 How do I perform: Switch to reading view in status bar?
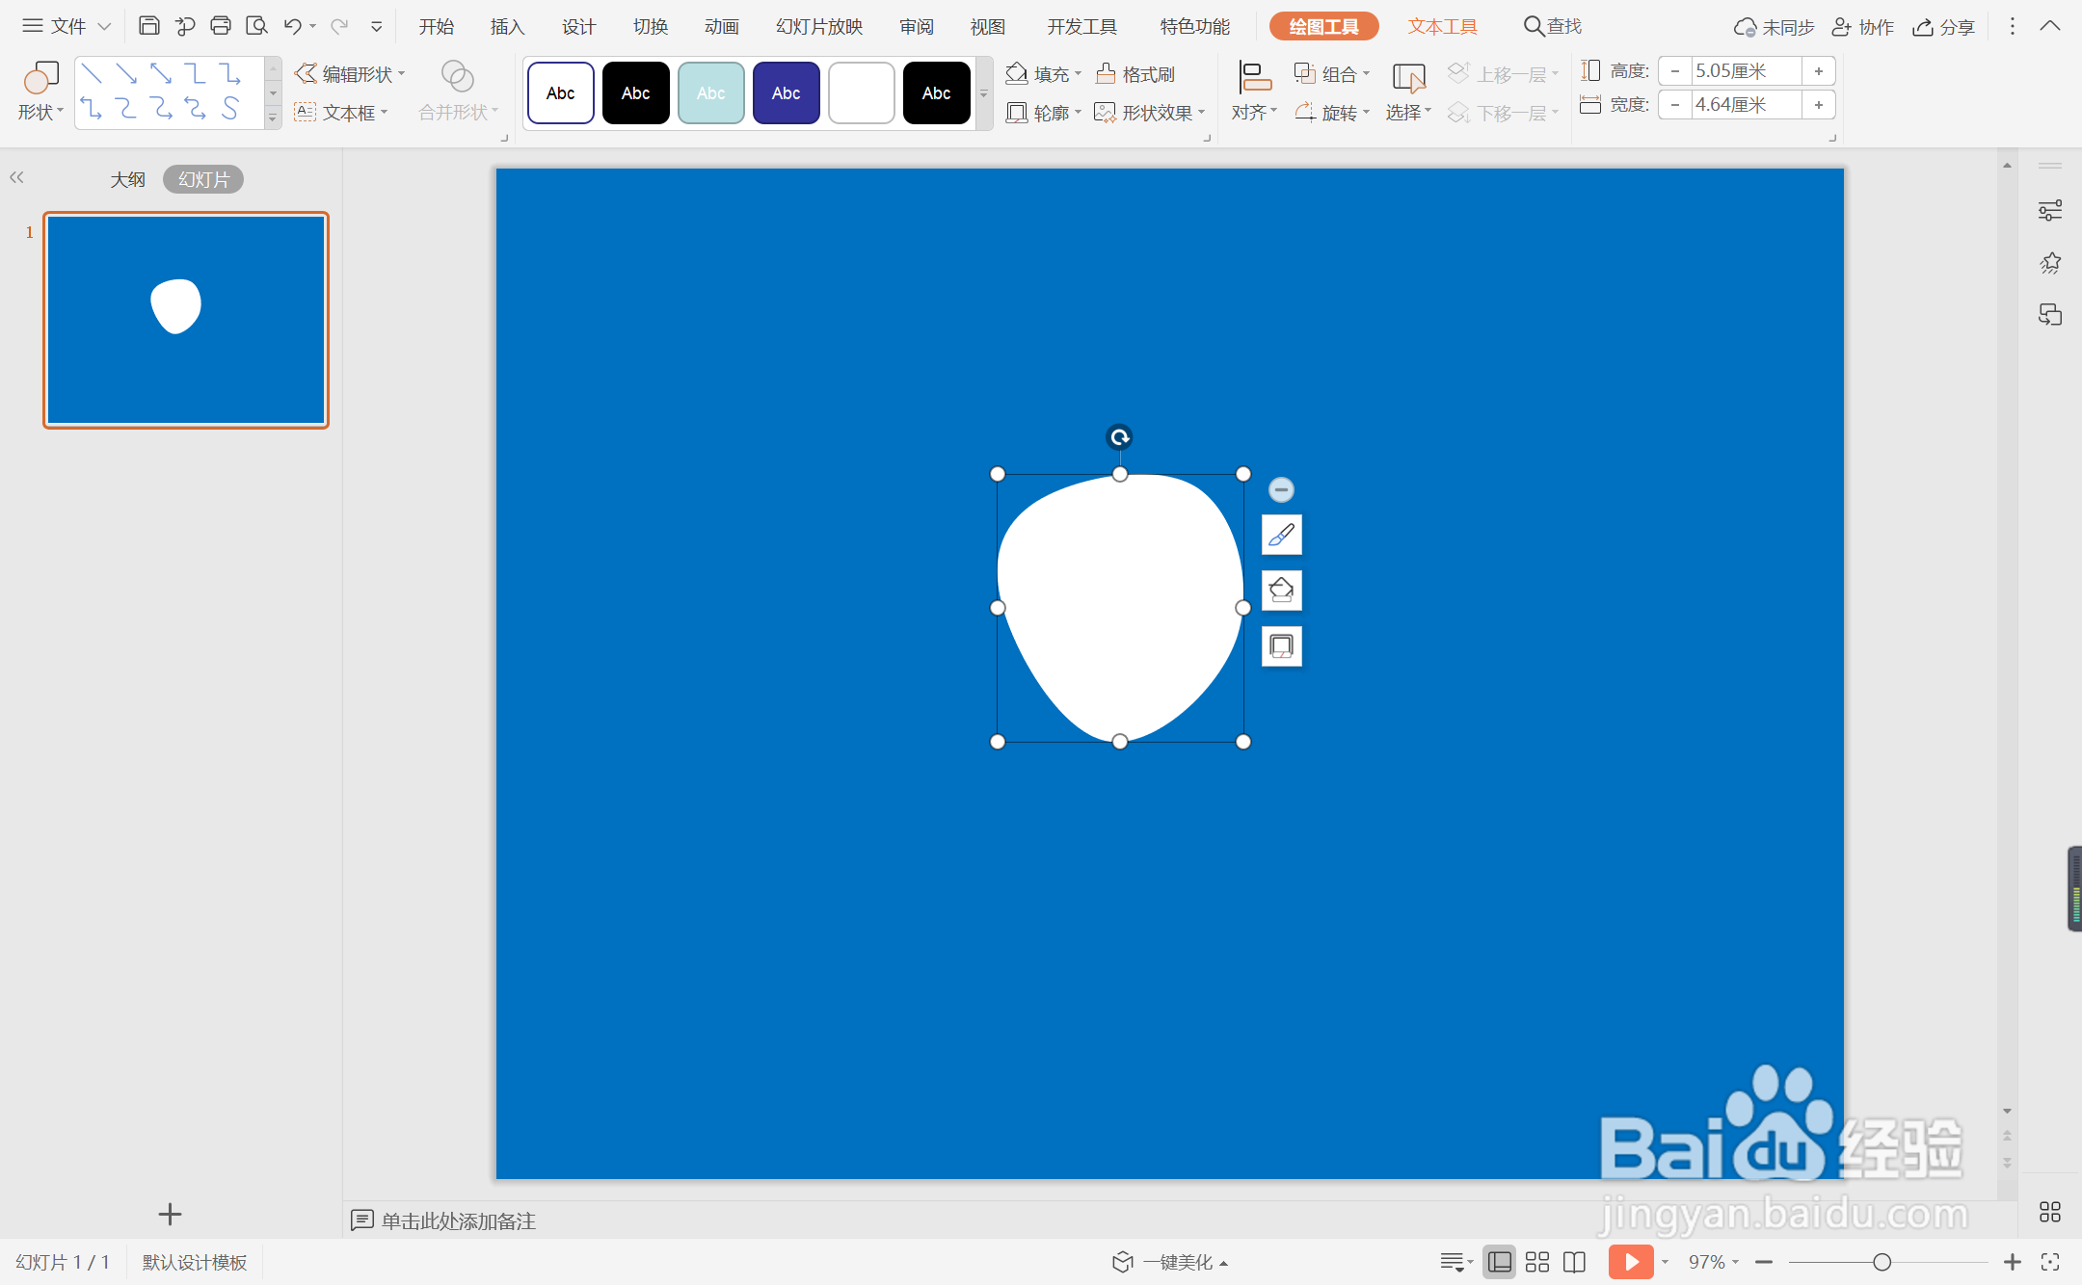[x=1574, y=1262]
